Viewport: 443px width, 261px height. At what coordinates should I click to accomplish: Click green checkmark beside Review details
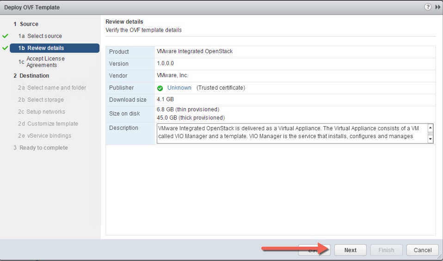click(6, 48)
